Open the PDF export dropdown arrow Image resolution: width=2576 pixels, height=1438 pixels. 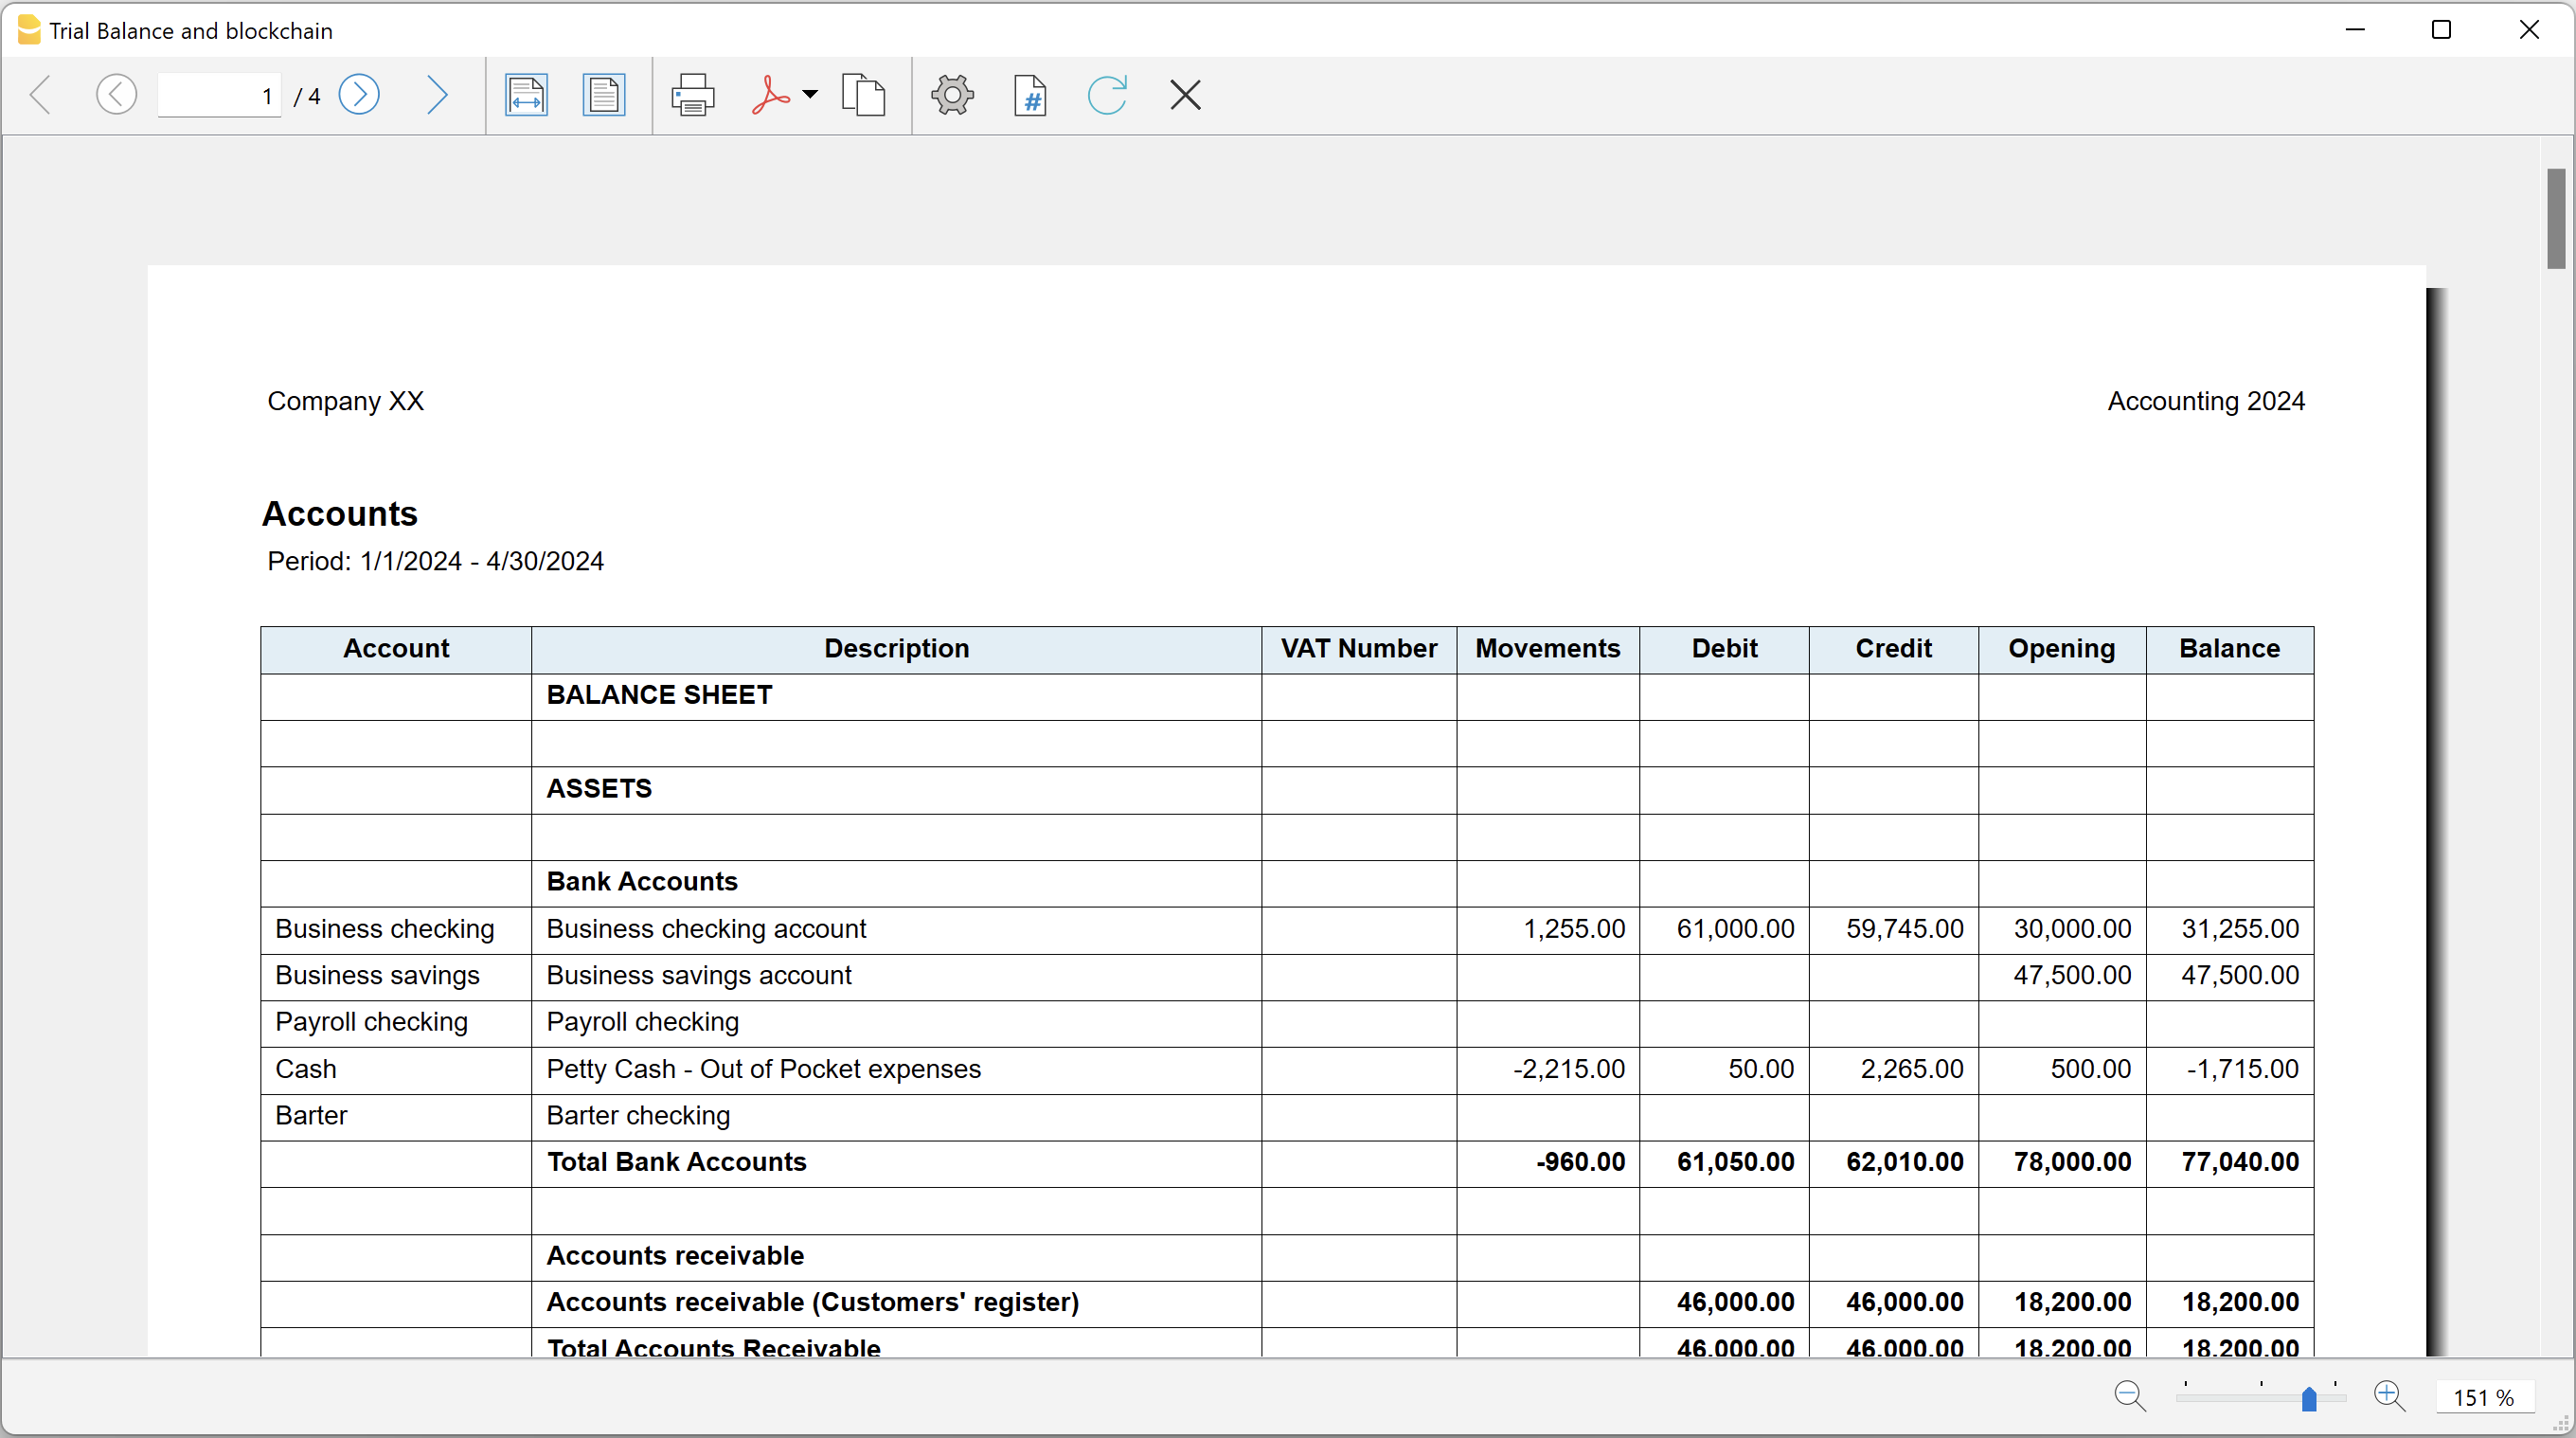point(810,95)
